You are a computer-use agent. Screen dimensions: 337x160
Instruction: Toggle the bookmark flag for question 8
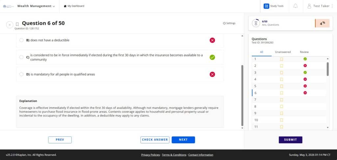pyautogui.click(x=281, y=106)
